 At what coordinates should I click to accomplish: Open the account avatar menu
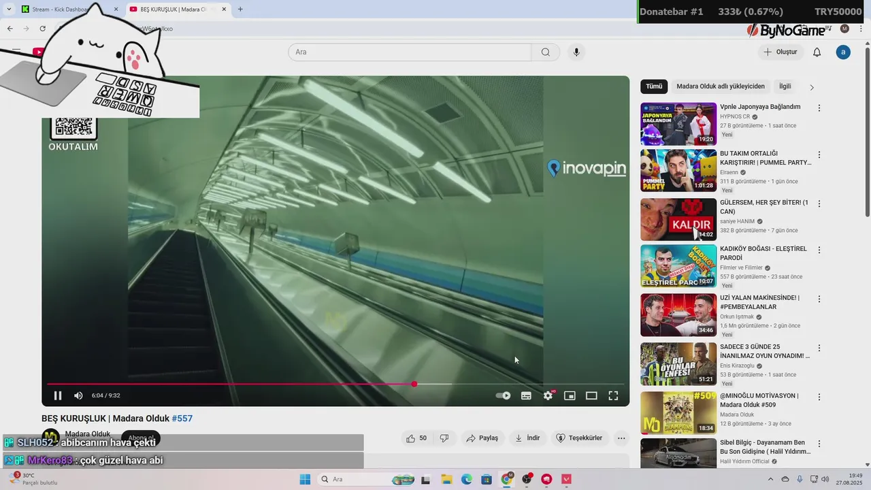pos(843,52)
